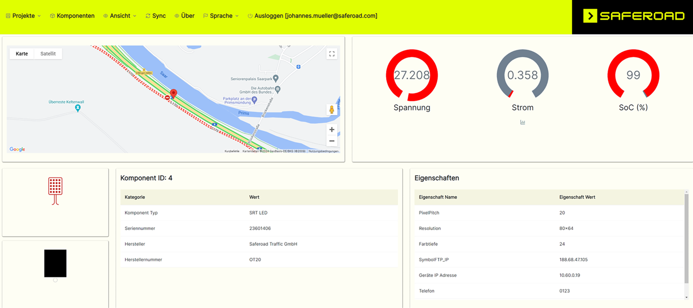The width and height of the screenshot is (693, 308).
Task: Switch map to Karte view
Action: (22, 54)
